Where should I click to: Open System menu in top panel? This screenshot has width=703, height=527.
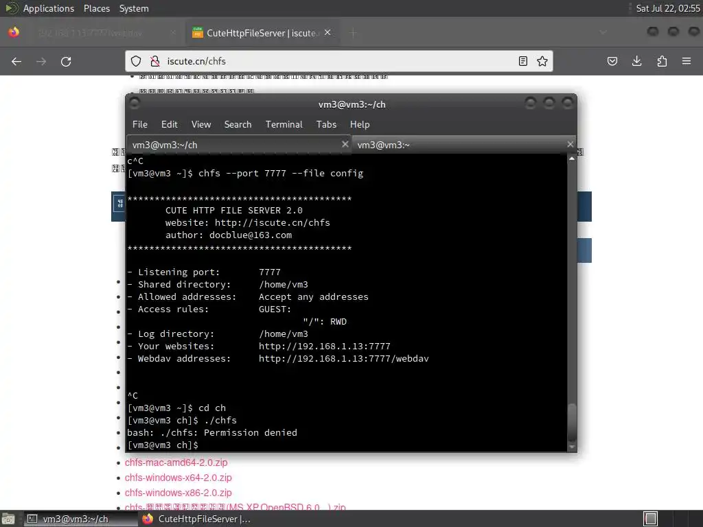tap(134, 8)
